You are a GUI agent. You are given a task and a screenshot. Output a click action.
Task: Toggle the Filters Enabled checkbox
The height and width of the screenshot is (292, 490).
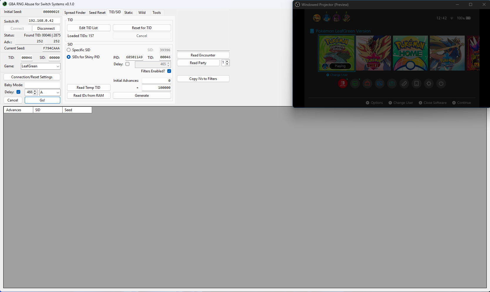click(x=169, y=71)
